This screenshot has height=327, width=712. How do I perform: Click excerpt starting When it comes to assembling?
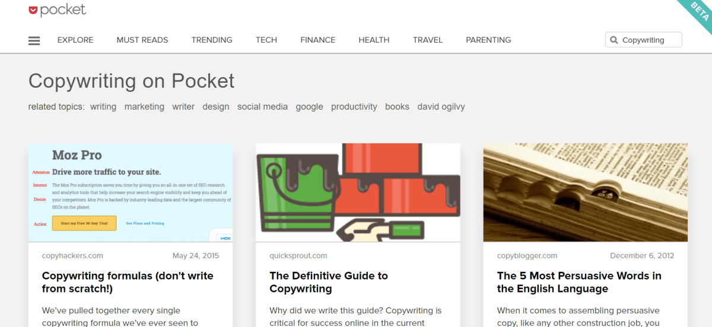click(x=578, y=316)
